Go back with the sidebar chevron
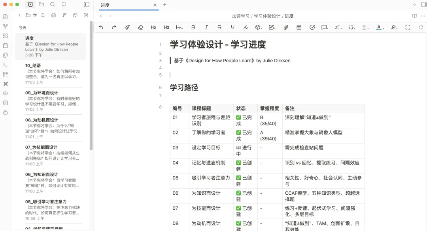This screenshot has height=231, width=427. [x=20, y=15]
